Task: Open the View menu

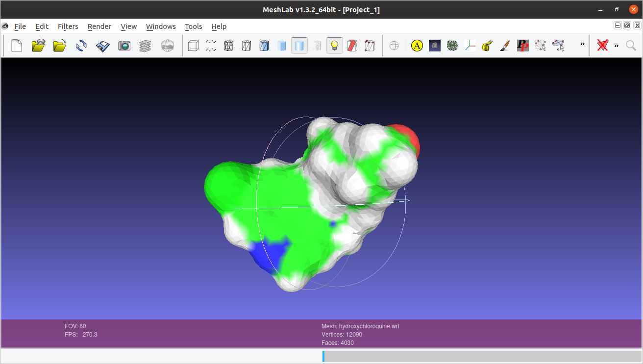Action: click(x=129, y=26)
